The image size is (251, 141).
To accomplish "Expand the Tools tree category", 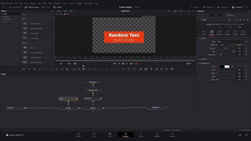I will click(2, 14).
